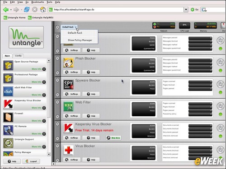Click the CPU Load monitor display
This screenshot has width=226, height=169.
point(184,26)
